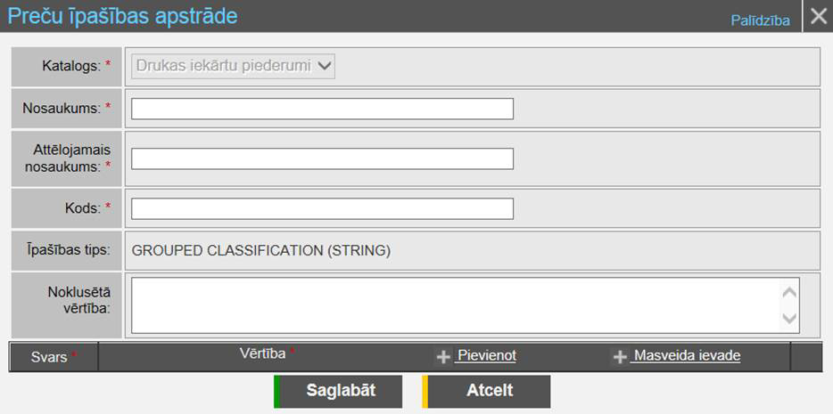
Task: Click the GROUPED CLASSIFICATION (STRING) text
Action: [260, 251]
